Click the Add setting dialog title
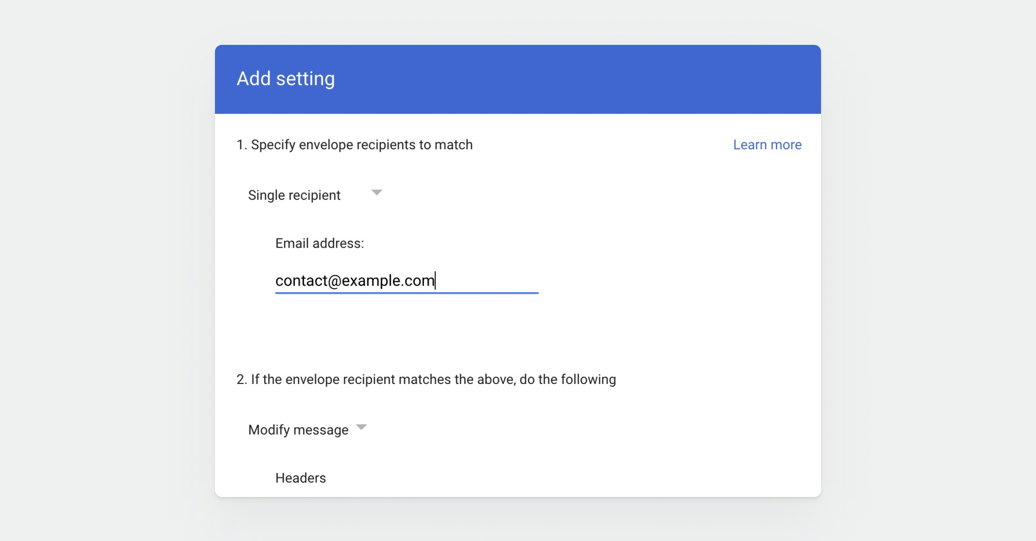Viewport: 1036px width, 541px height. [x=286, y=79]
